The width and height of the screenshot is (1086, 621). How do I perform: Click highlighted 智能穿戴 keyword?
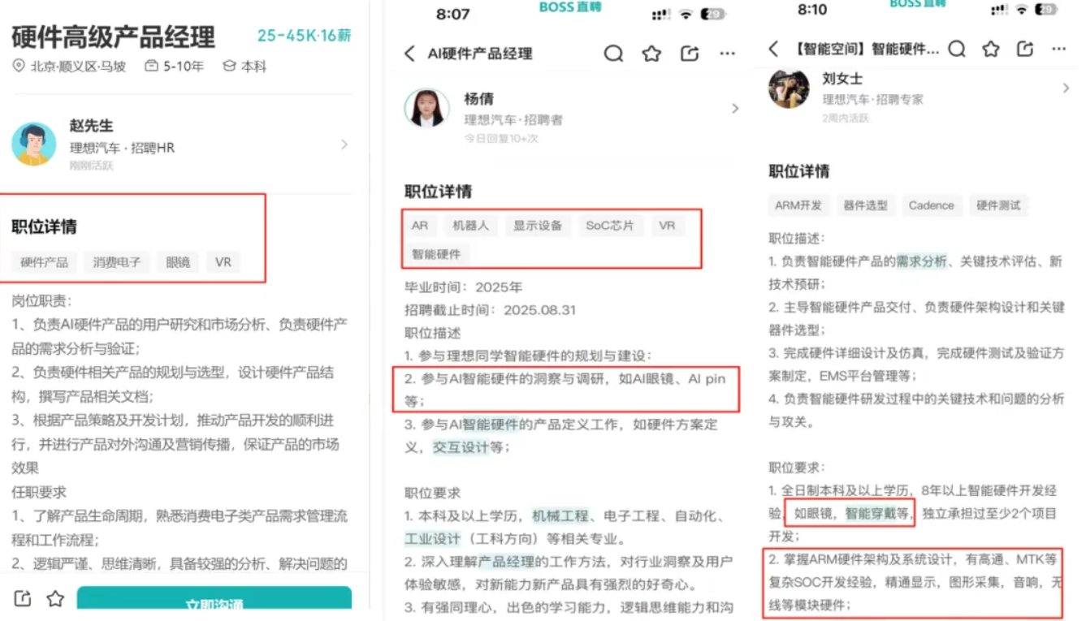coord(872,513)
